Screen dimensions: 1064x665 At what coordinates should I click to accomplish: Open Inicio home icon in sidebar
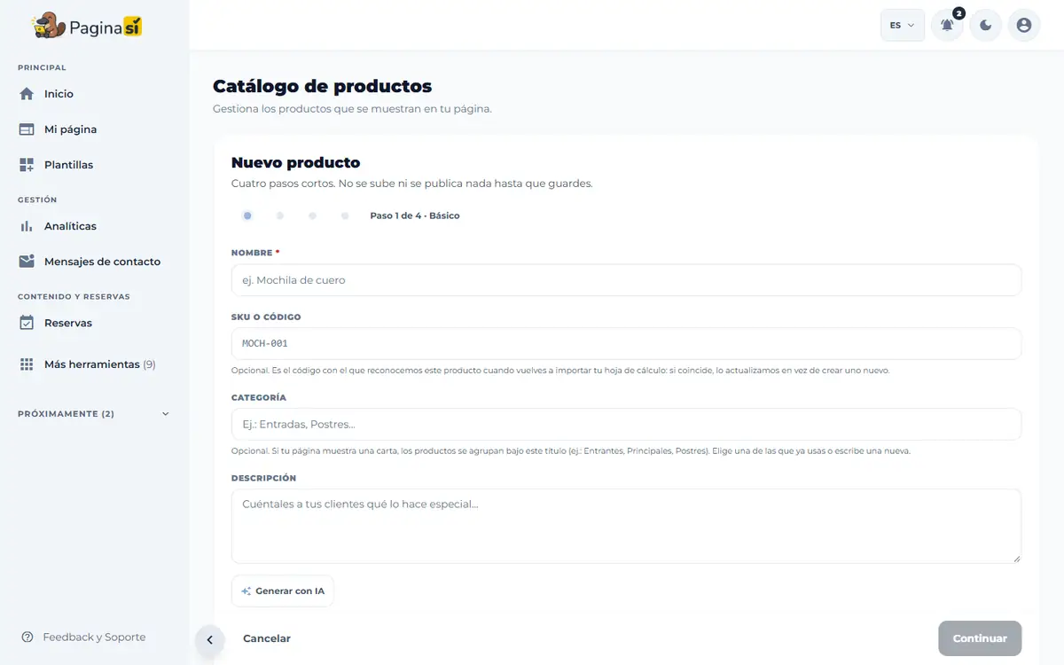tap(27, 94)
